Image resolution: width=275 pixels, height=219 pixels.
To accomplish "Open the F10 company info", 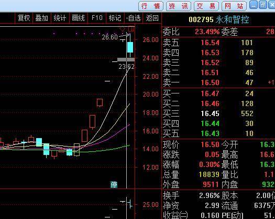I will [97, 18].
